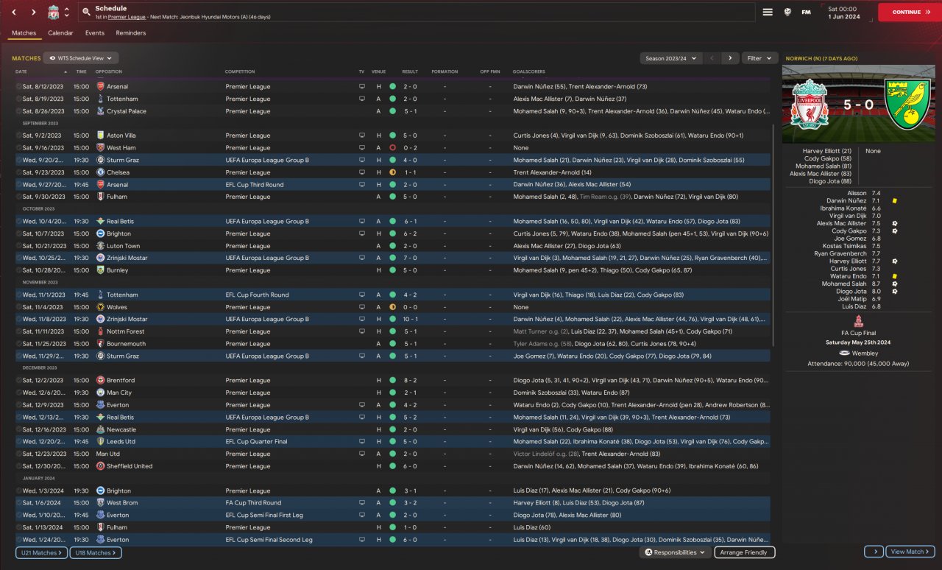Open the Filter dropdown
Viewport: 942px width, 570px height.
(x=759, y=58)
